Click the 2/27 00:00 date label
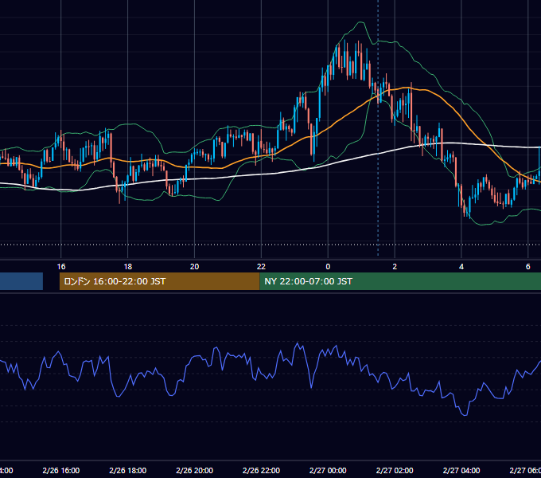Screen dimensions: 541x478 click(x=328, y=470)
